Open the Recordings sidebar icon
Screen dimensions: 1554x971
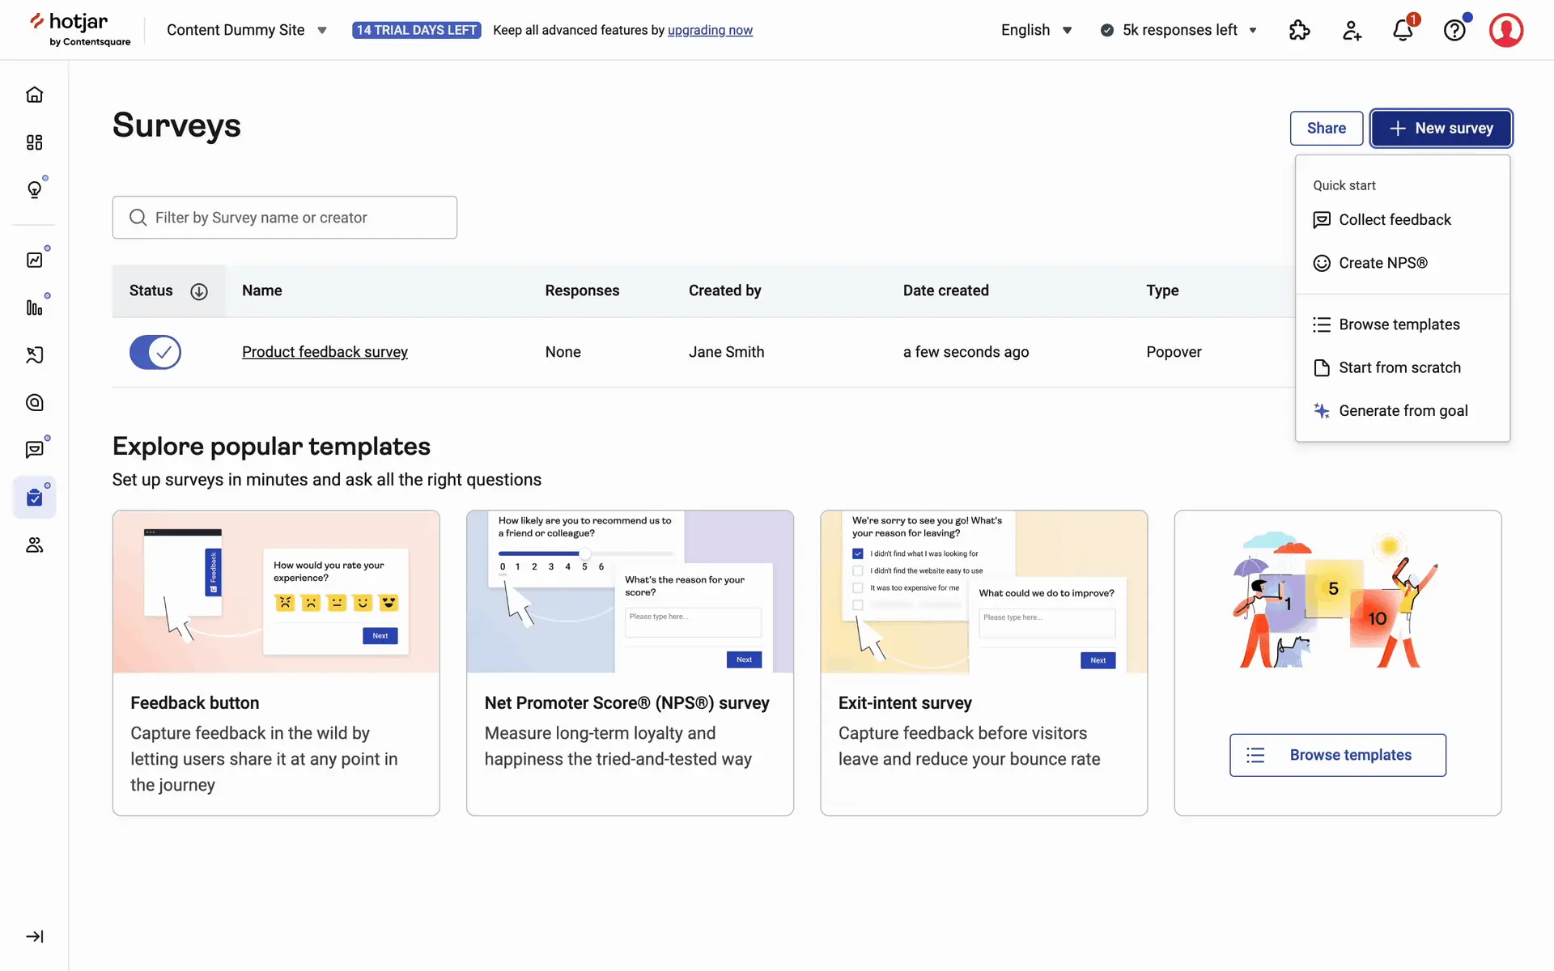coord(34,355)
